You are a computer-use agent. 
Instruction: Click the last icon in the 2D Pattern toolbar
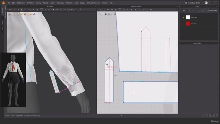tap(151, 10)
